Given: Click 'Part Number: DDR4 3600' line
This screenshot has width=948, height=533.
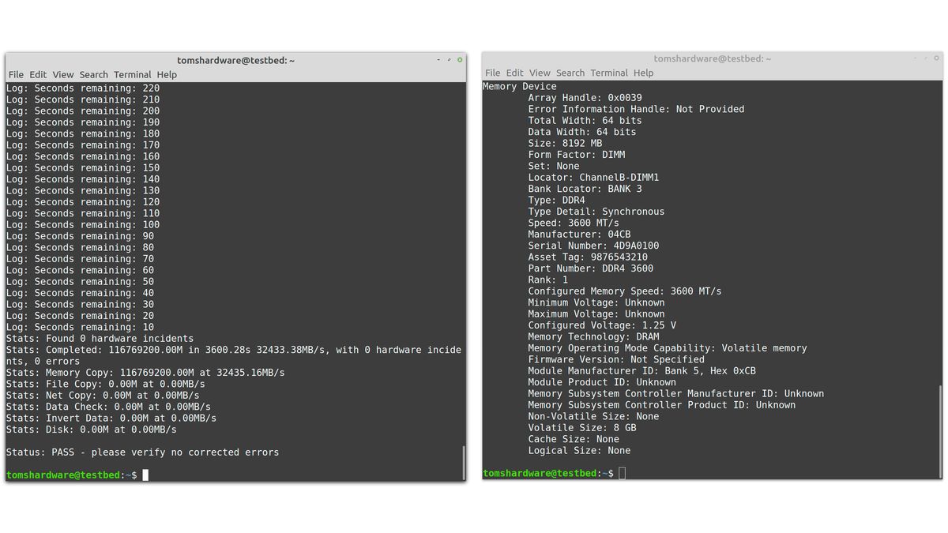Looking at the screenshot, I should [591, 268].
